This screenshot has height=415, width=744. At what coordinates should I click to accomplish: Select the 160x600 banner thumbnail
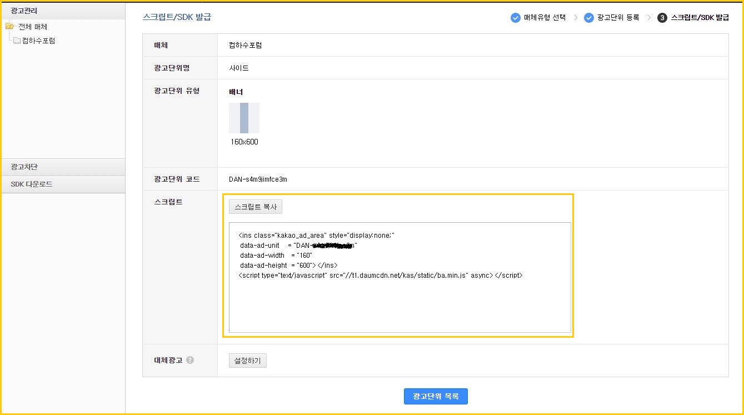tap(244, 118)
